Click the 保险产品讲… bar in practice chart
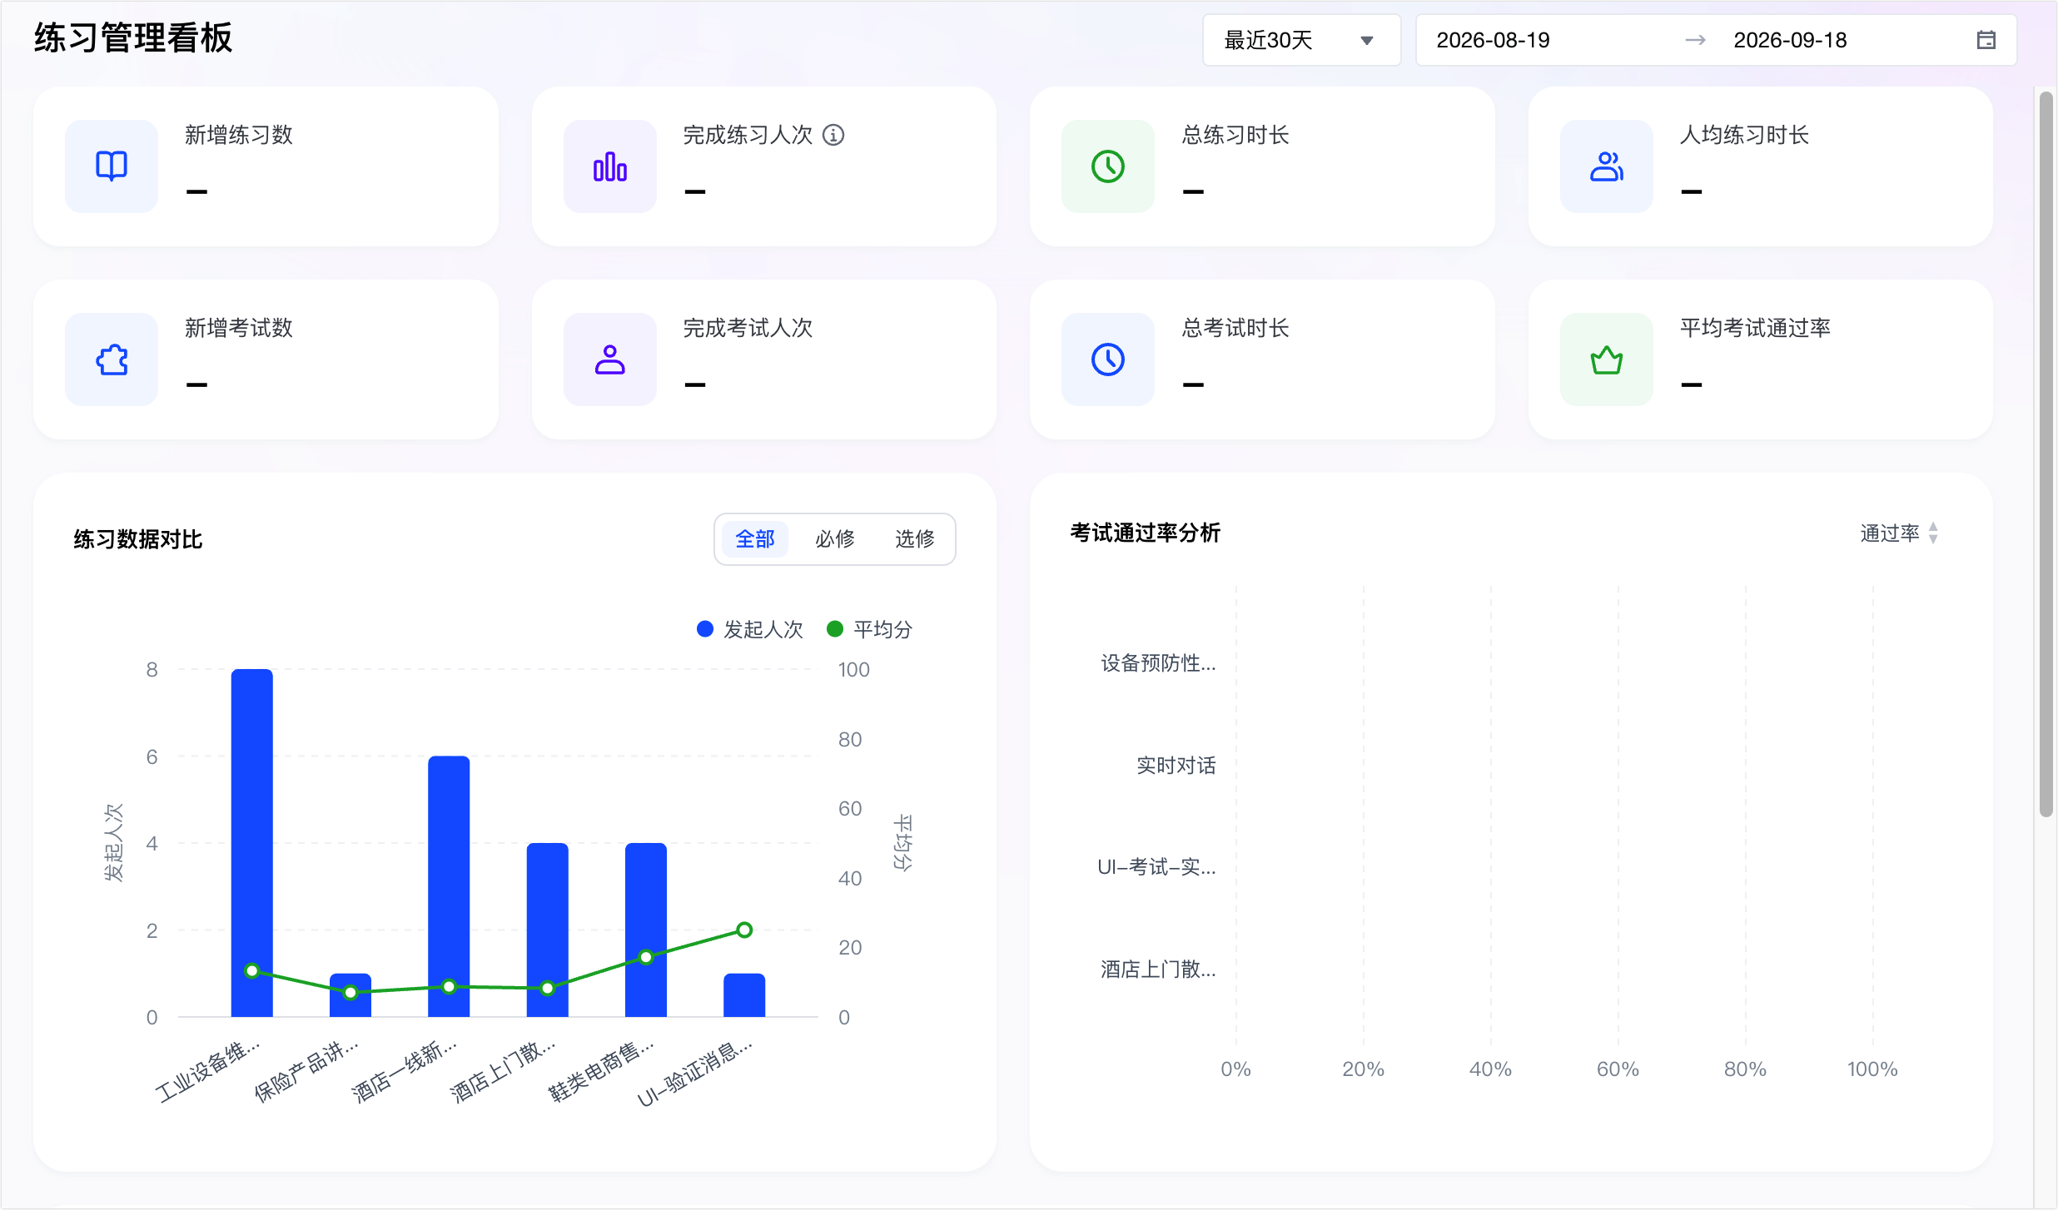Image resolution: width=2058 pixels, height=1210 pixels. tap(350, 995)
